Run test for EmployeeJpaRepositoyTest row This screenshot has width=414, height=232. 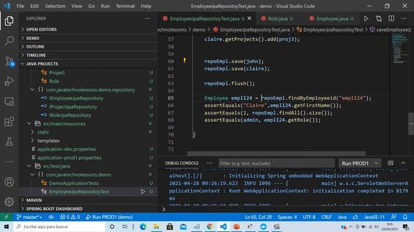coord(143,191)
